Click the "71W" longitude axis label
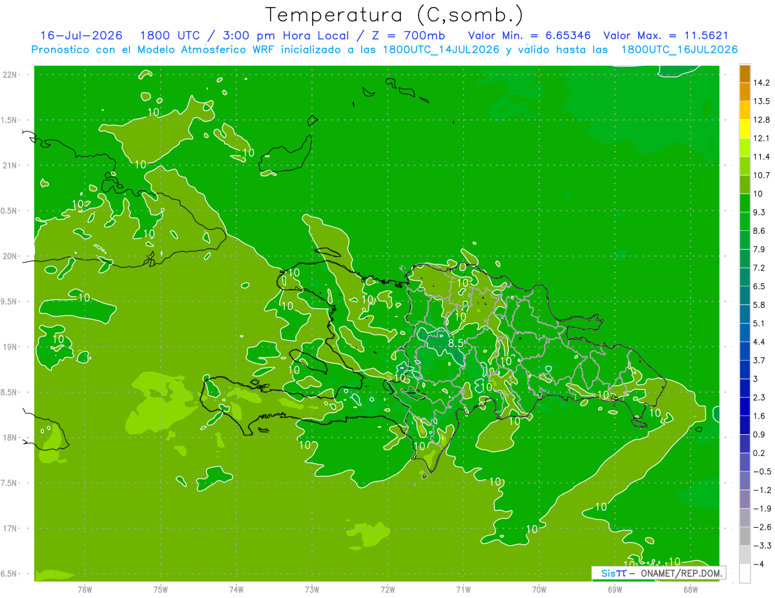Image resolution: width=775 pixels, height=598 pixels. click(x=463, y=589)
